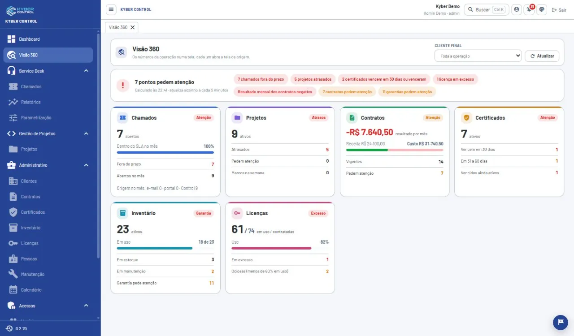Click the Dashboard sidebar icon
The width and height of the screenshot is (574, 336).
(x=12, y=39)
